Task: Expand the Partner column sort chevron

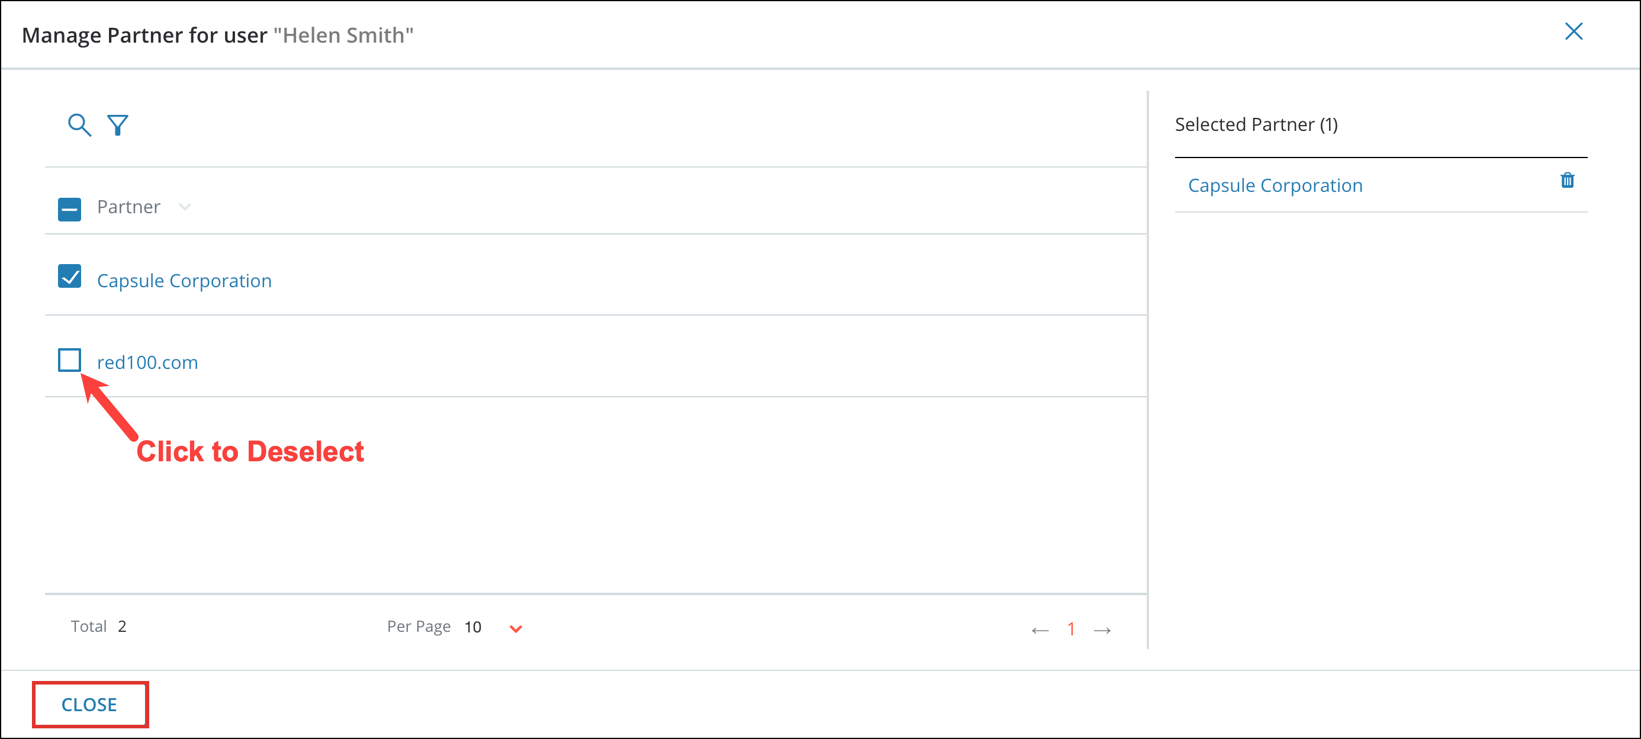Action: (x=185, y=207)
